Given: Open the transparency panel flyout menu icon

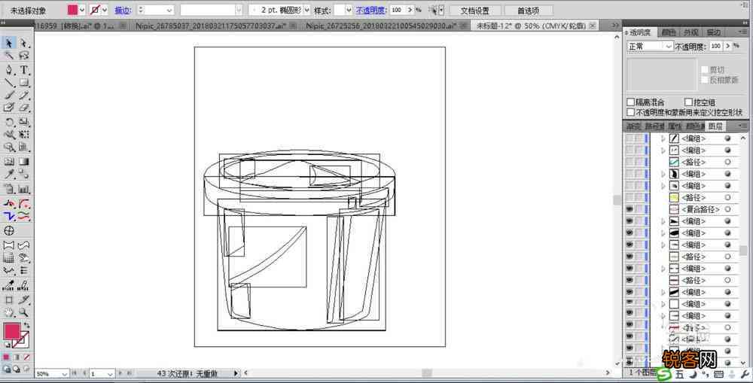Looking at the screenshot, I should 743,32.
